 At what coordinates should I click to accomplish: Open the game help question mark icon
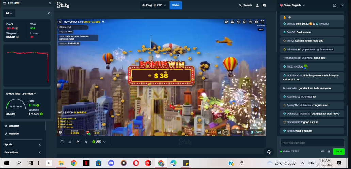257,22
